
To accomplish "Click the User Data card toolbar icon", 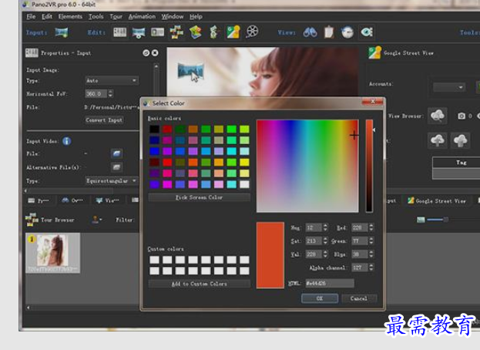I will point(157,32).
